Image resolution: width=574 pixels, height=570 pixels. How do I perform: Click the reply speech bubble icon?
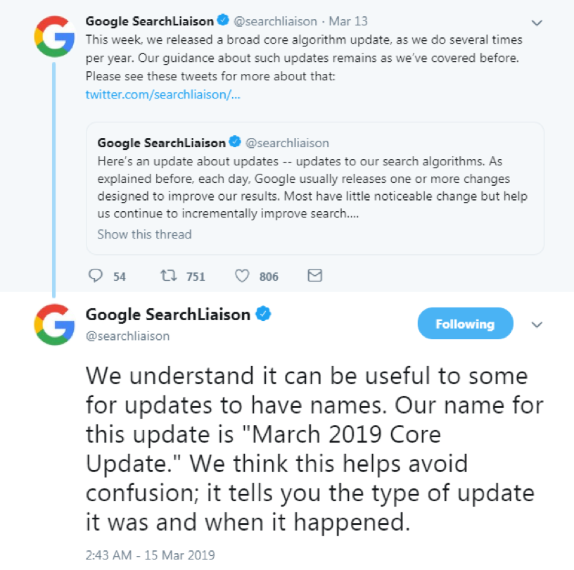[96, 276]
